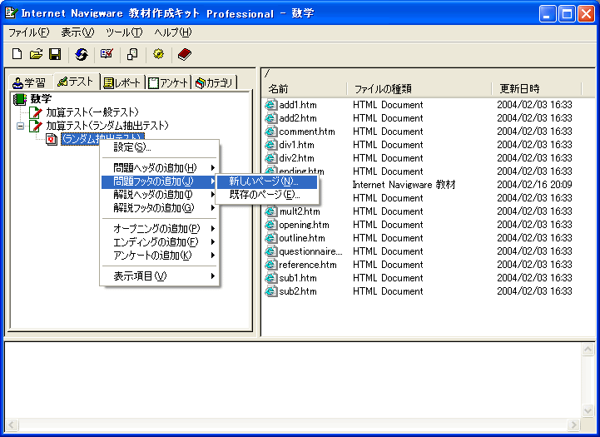
Task: Expand the 表示項目(V) submenu arrow
Action: pyautogui.click(x=213, y=276)
